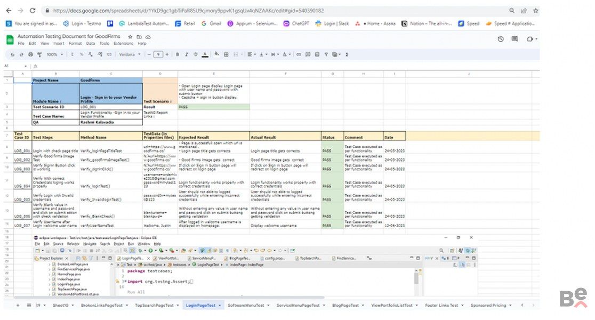Open the Gmail bookmark
Screen dimensions: 595x320
(x=211, y=23)
